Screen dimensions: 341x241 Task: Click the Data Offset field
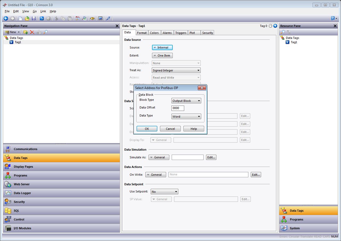pos(178,108)
